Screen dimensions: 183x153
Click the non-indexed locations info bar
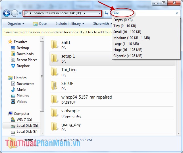click(57, 32)
